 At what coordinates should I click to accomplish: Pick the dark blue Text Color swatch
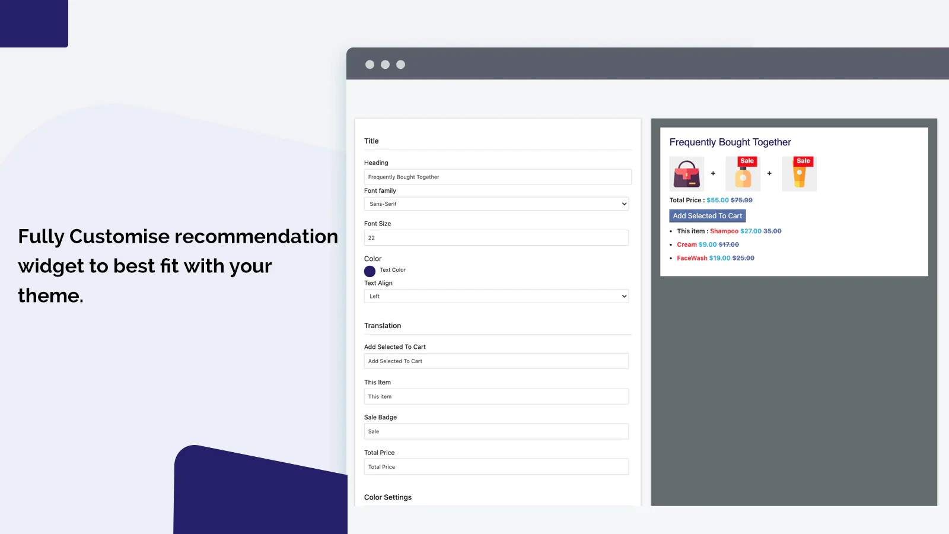pyautogui.click(x=370, y=271)
